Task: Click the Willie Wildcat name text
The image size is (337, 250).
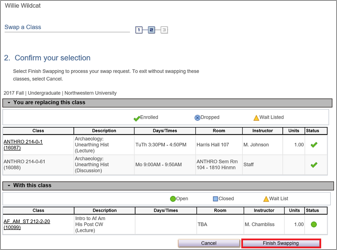Action: [23, 6]
